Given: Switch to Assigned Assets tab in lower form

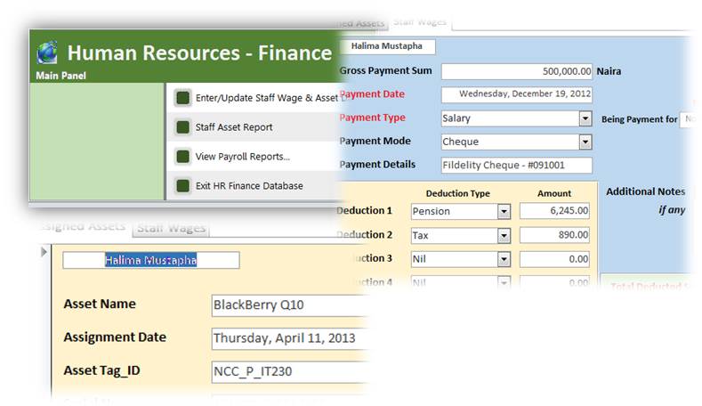Looking at the screenshot, I should coord(83,226).
